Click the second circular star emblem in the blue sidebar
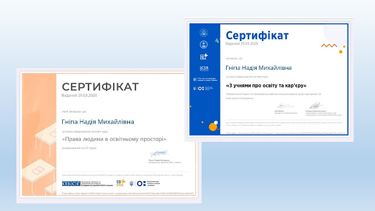This screenshot has width=375, height=211. pos(204,45)
